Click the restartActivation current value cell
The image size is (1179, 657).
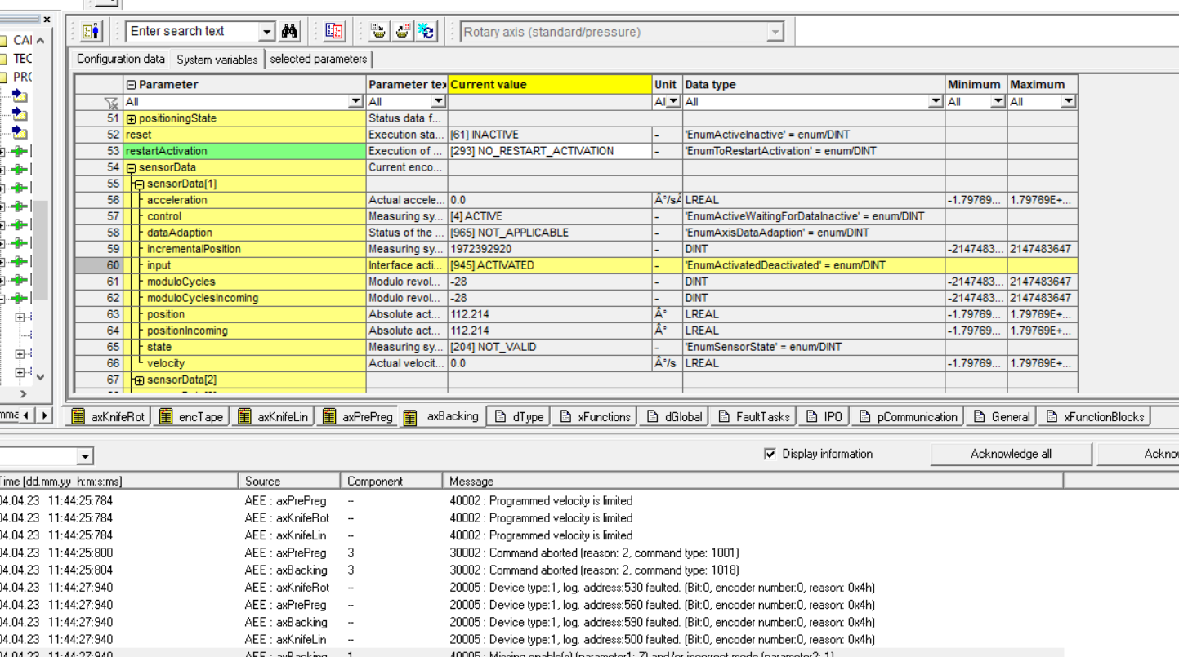pos(549,151)
